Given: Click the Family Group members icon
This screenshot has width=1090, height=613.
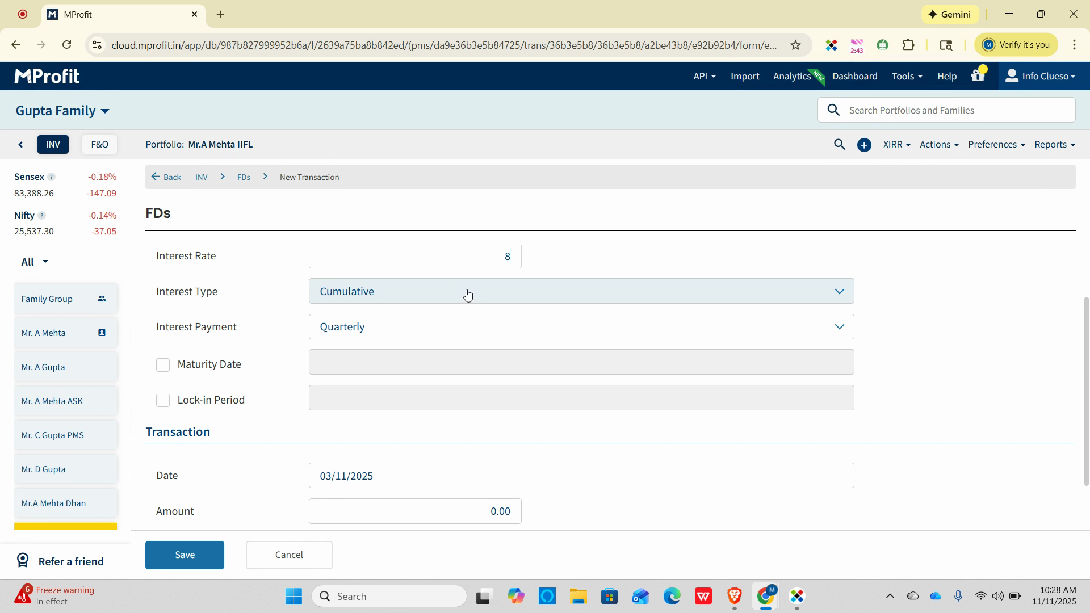Looking at the screenshot, I should (x=102, y=299).
